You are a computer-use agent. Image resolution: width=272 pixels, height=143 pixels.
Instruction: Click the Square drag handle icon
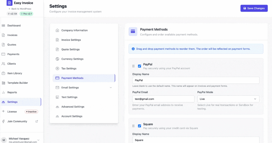[133, 126]
